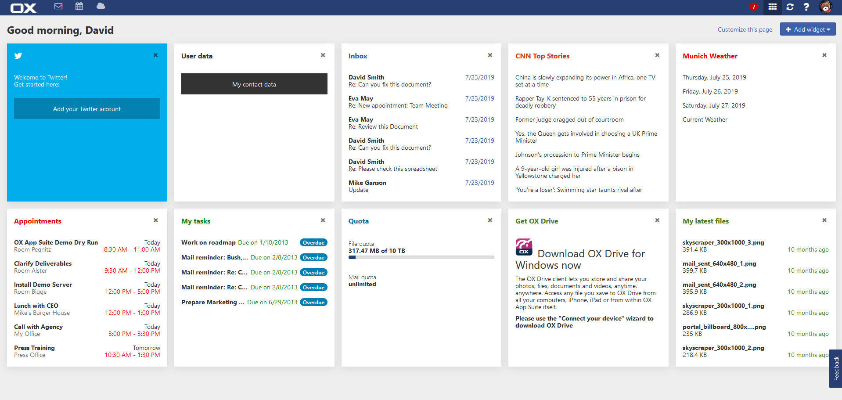
Task: Open Customize this page
Action: tap(745, 29)
